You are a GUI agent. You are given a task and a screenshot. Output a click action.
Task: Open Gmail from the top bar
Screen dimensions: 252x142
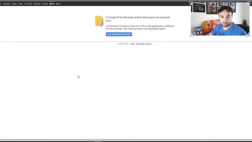45,4
